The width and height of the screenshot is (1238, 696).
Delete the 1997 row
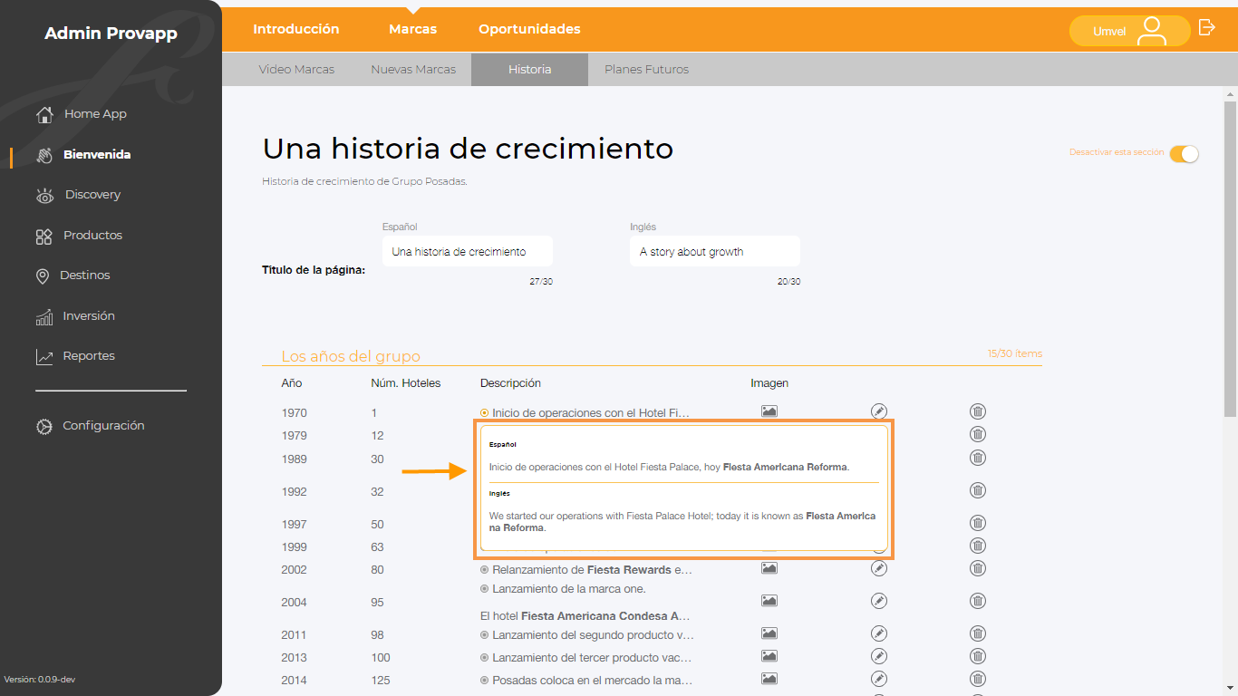pos(978,523)
